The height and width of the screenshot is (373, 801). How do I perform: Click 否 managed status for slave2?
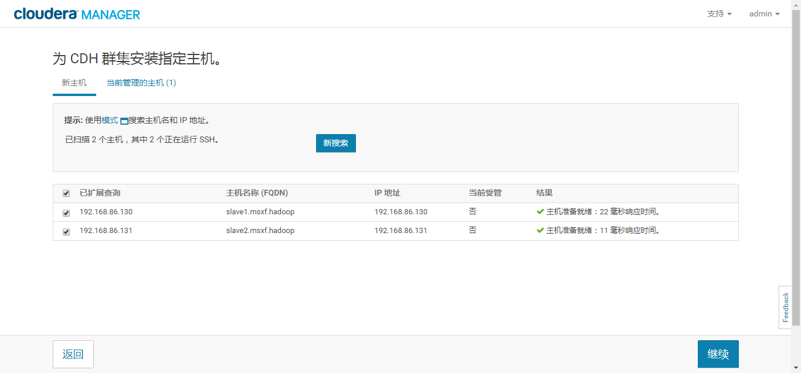[x=473, y=231]
